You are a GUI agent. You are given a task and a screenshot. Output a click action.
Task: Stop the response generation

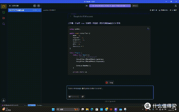coord(109,83)
